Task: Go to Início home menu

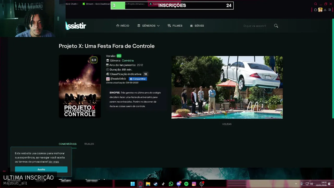Action: (x=123, y=26)
